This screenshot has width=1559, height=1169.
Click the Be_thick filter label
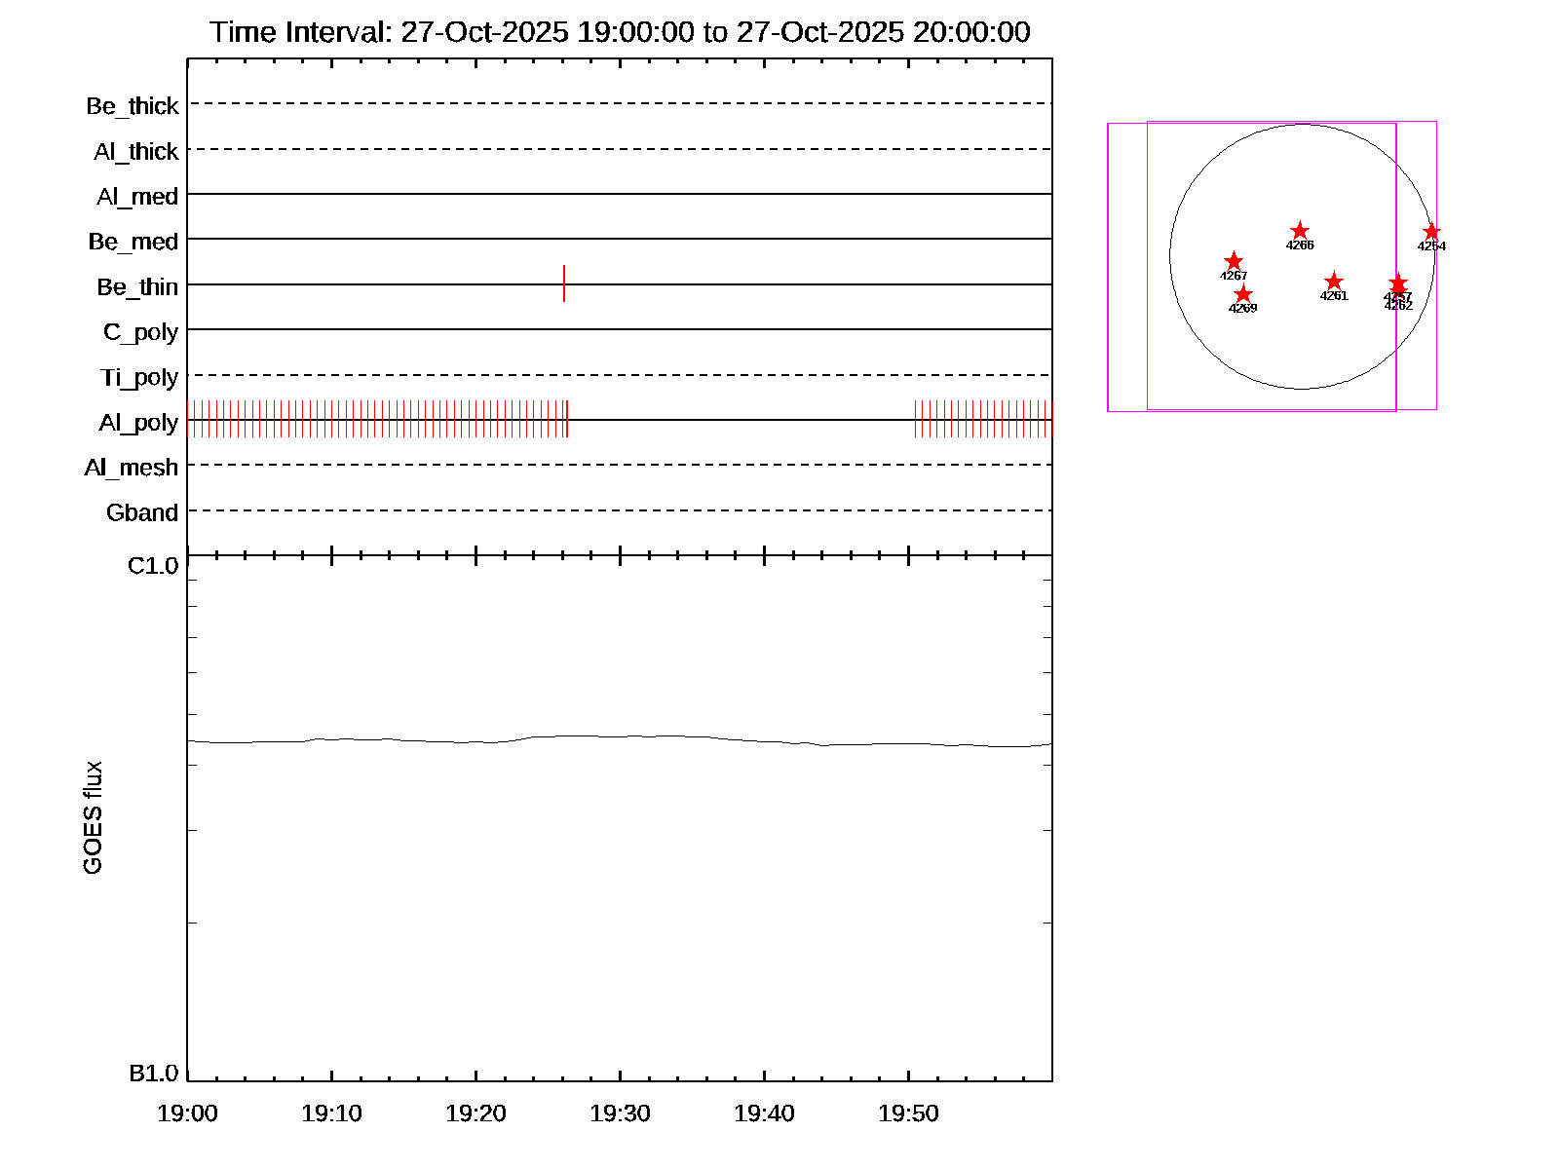tap(133, 106)
